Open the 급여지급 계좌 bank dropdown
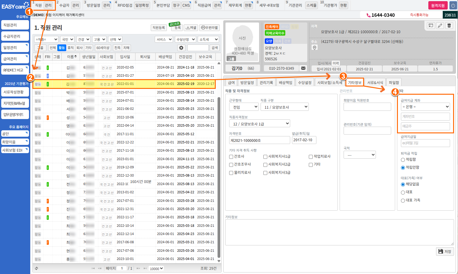 click(425, 107)
